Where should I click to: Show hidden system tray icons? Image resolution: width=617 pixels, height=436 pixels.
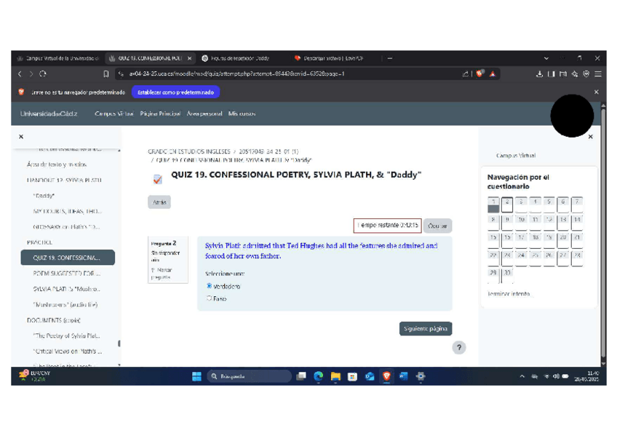click(522, 376)
